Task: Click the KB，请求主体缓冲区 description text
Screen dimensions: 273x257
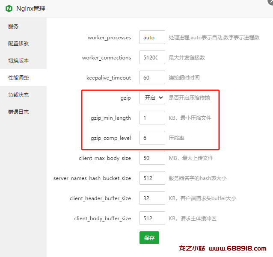Action: point(193,219)
